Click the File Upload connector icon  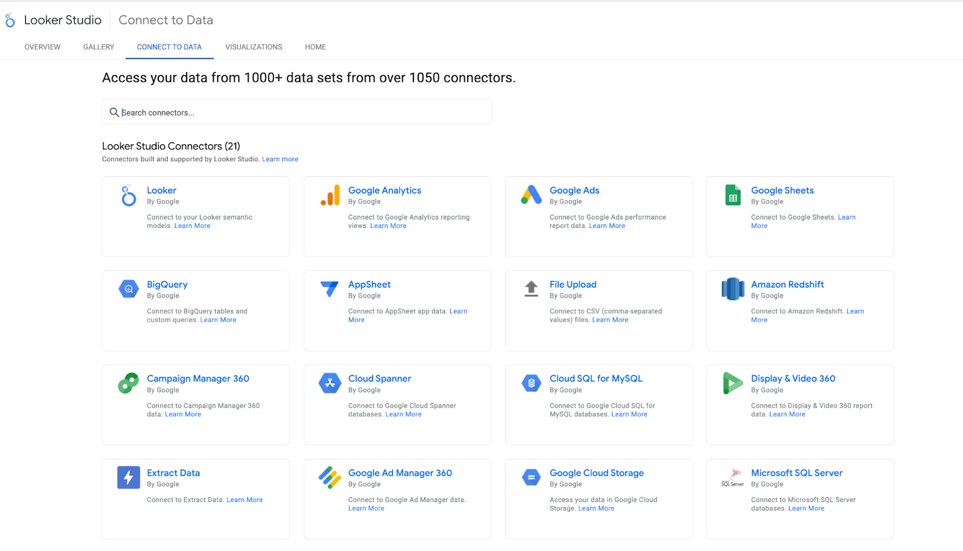(x=531, y=289)
